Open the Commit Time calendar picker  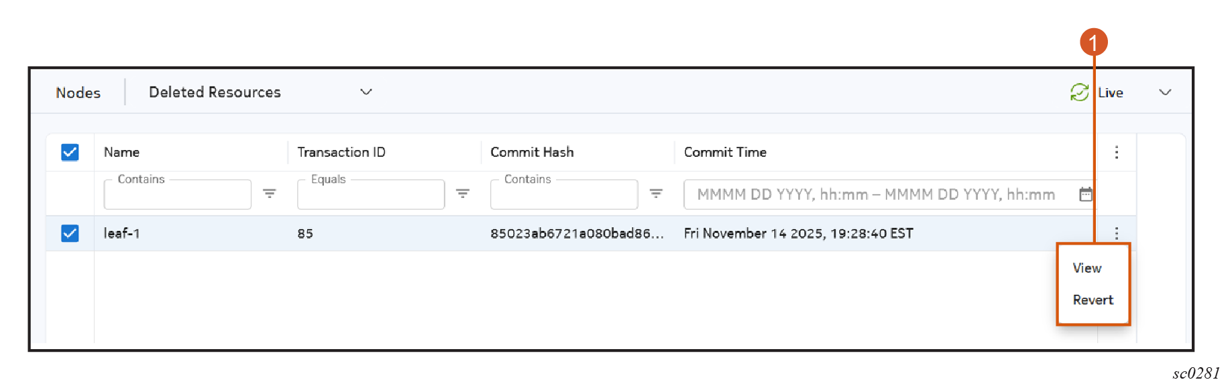[1085, 194]
